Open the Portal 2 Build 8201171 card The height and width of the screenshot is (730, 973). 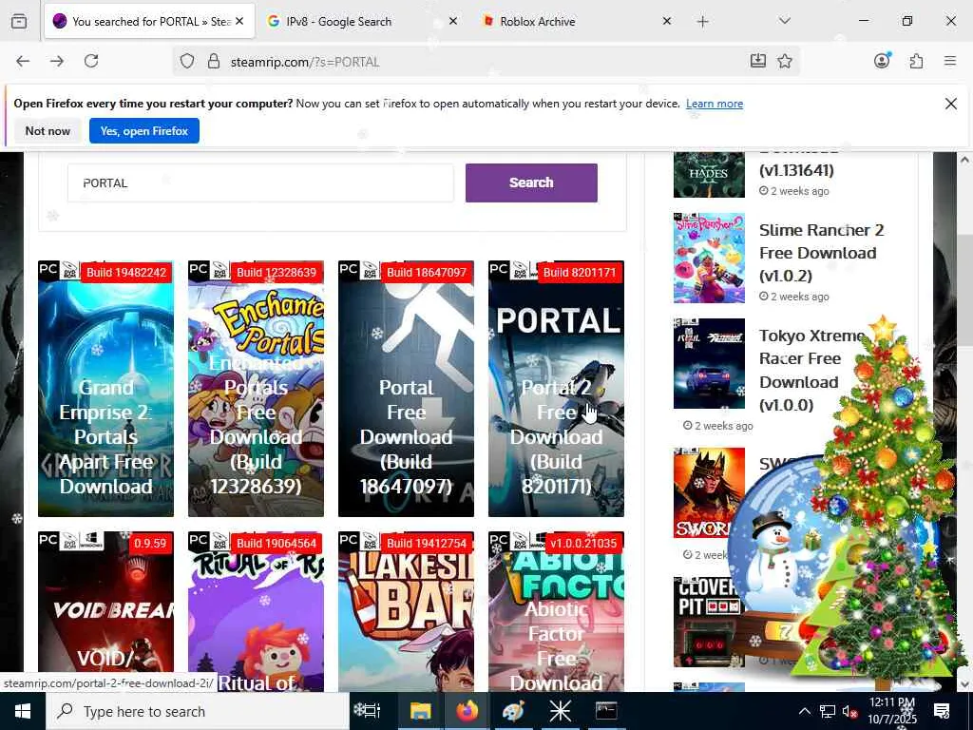pyautogui.click(x=556, y=389)
